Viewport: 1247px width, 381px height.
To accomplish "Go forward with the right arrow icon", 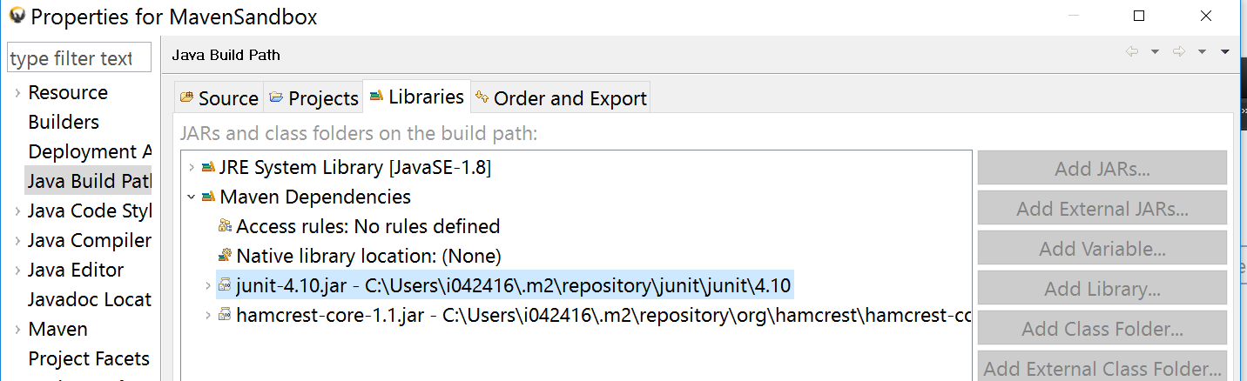I will pyautogui.click(x=1179, y=52).
